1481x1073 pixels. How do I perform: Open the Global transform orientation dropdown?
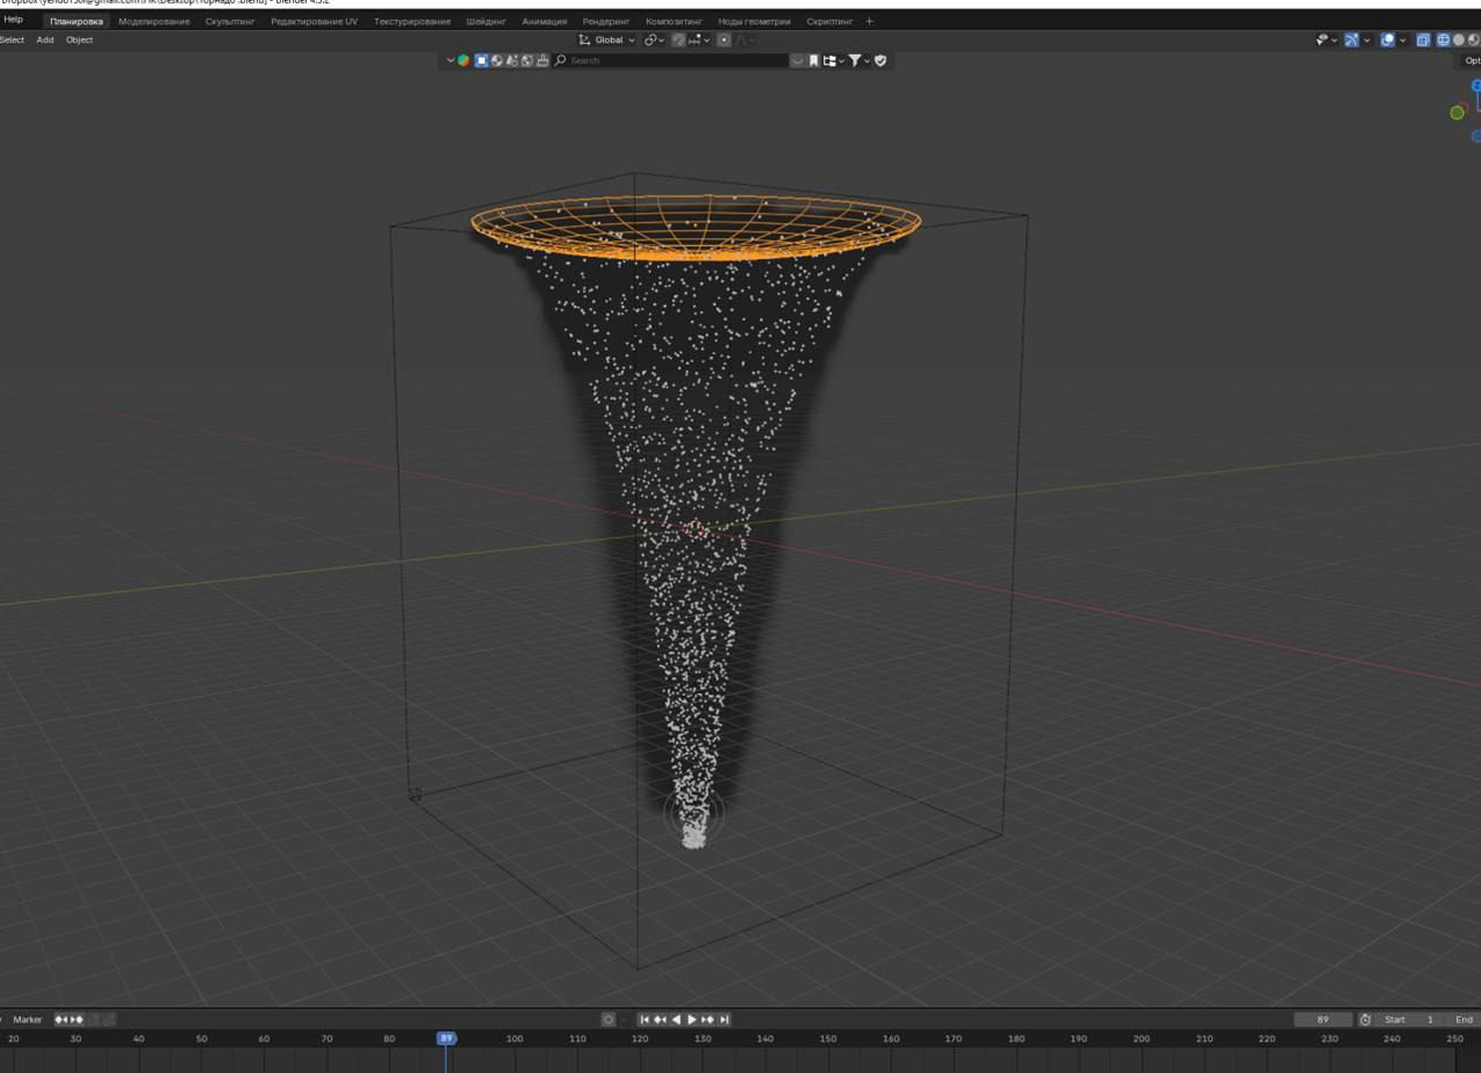point(607,40)
